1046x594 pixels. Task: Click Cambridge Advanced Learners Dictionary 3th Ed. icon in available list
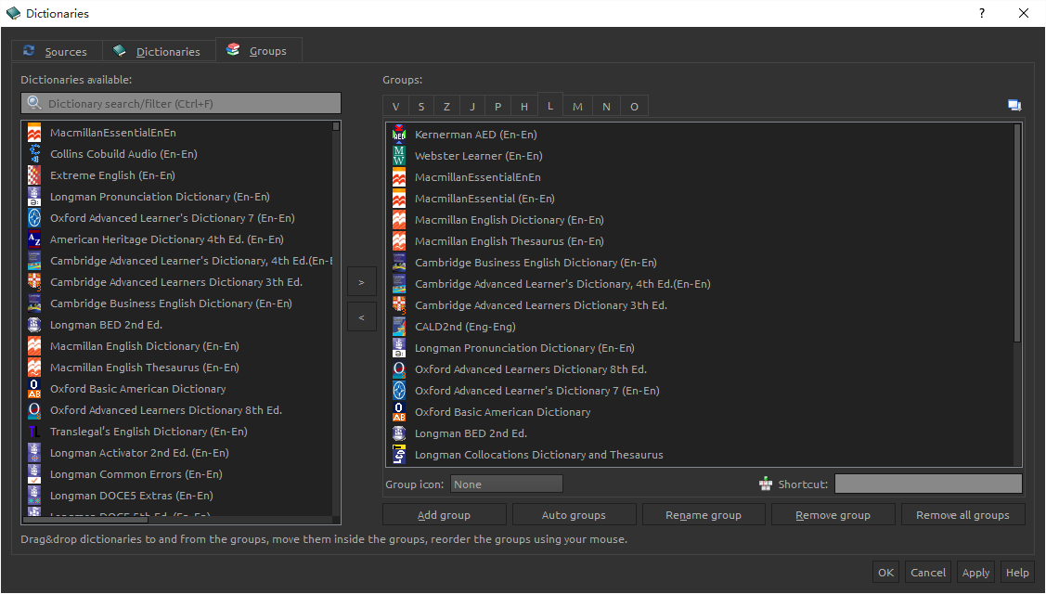point(34,282)
